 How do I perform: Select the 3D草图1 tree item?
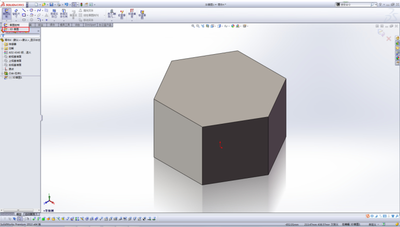[x=13, y=77]
